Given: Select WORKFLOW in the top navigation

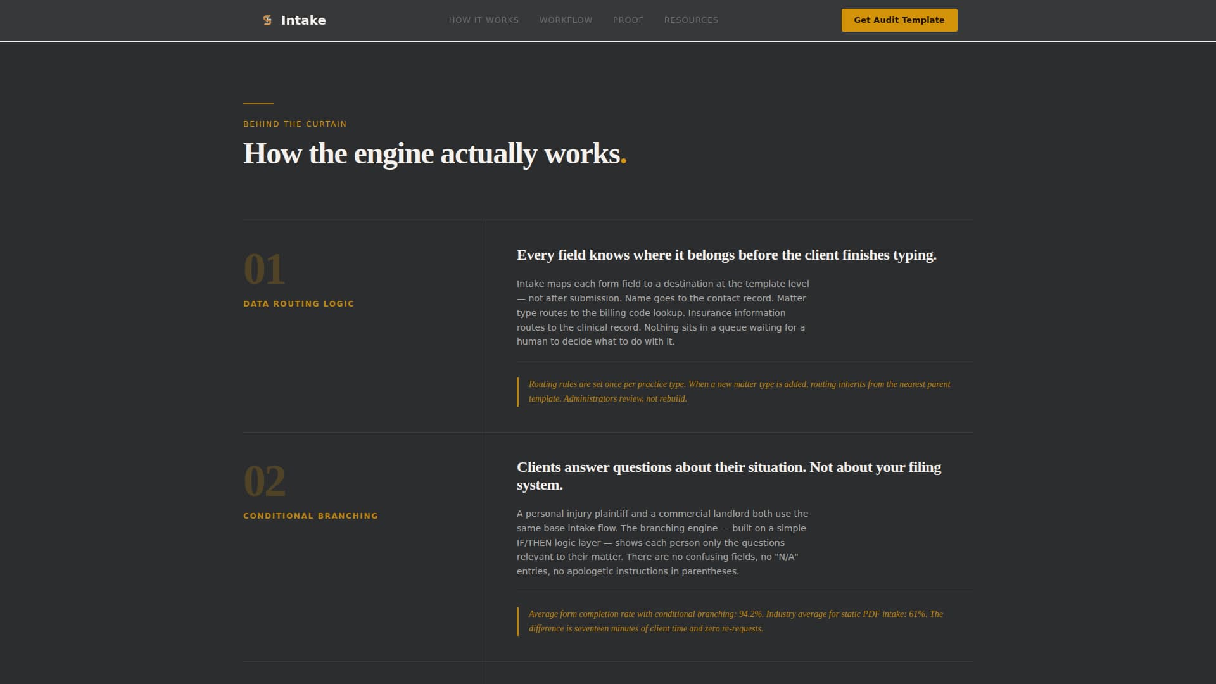Looking at the screenshot, I should [x=565, y=20].
